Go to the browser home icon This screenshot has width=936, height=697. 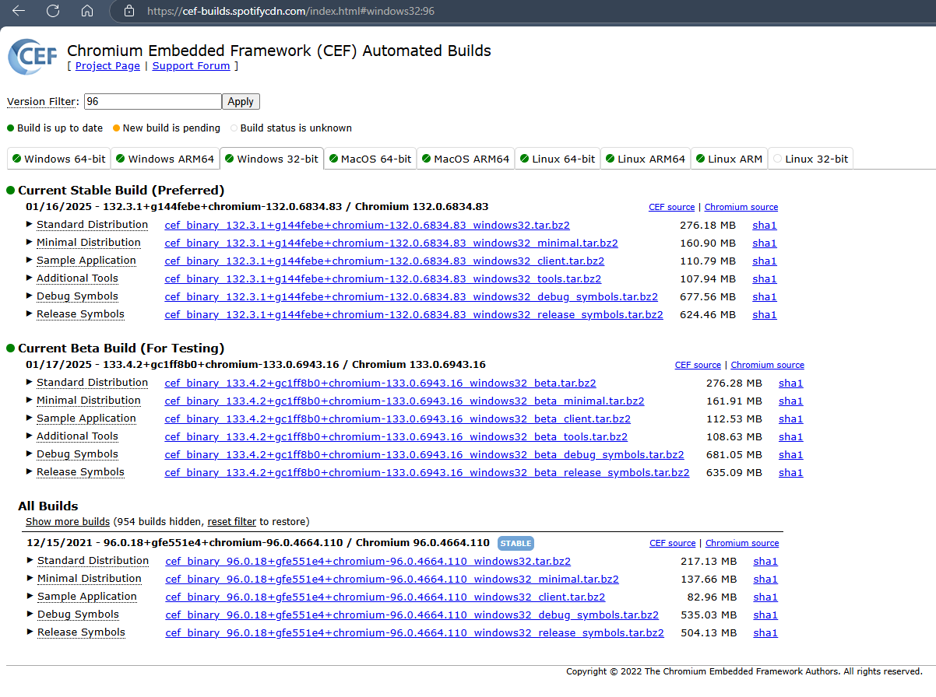coord(87,11)
